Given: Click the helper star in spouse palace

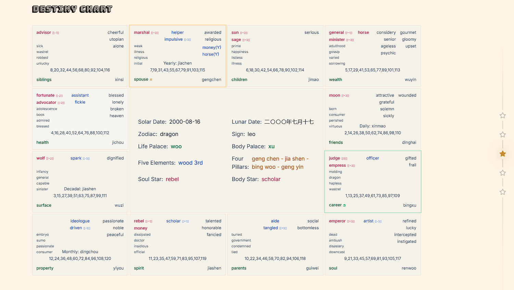Looking at the screenshot, I should click(x=178, y=32).
